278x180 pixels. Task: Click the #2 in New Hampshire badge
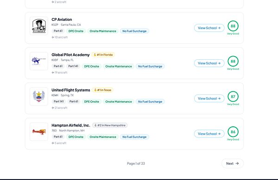click(110, 125)
